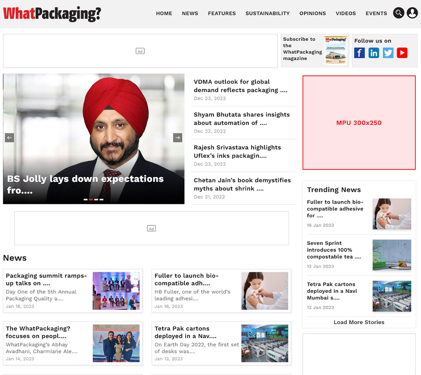
Task: Open the WhatPackaging magazine cover thumbnail
Action: (x=335, y=51)
